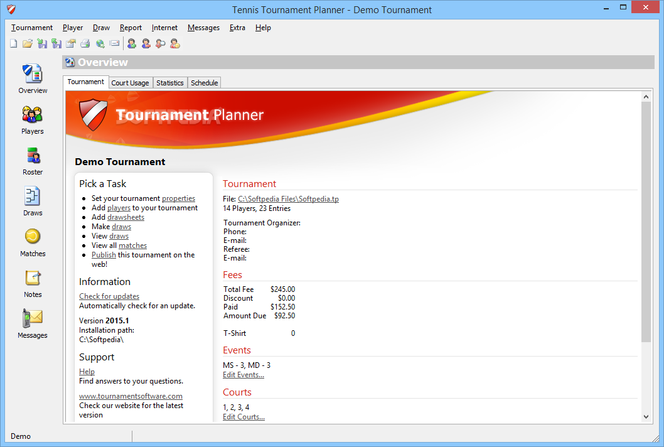Click the app shield icon in title bar

[11, 9]
